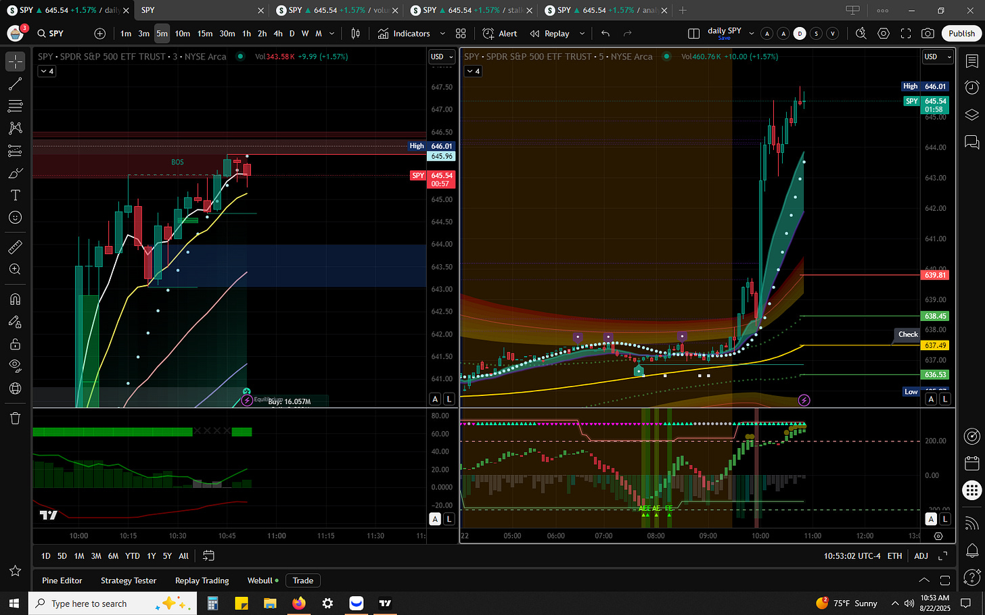Open the help center question icon
This screenshot has height=615, width=985.
971,577
